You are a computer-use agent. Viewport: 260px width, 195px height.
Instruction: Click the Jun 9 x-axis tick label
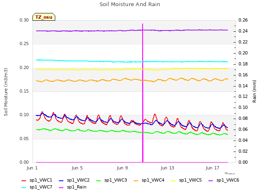(x=122, y=168)
